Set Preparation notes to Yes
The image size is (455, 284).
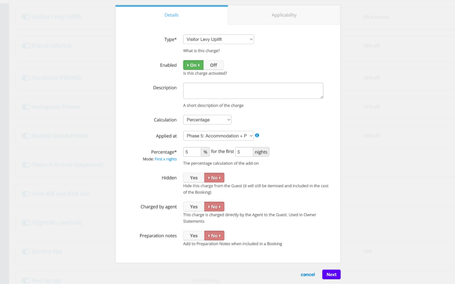(x=194, y=236)
